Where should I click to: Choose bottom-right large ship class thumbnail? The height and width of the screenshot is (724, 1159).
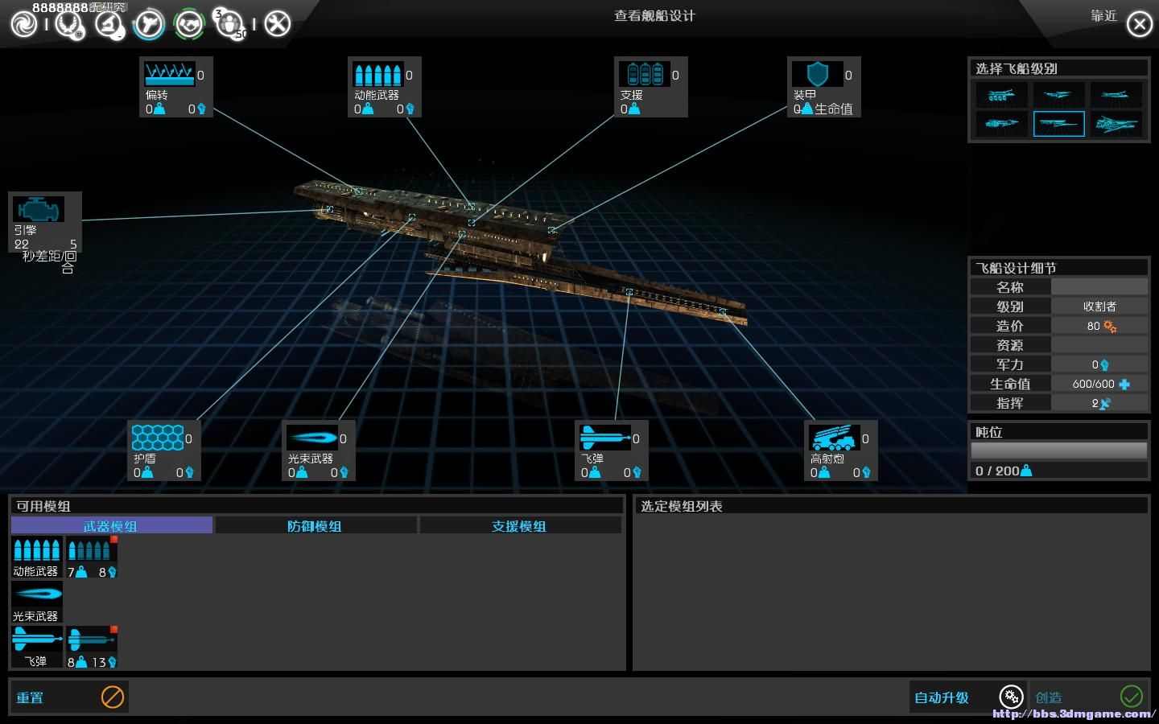[1116, 124]
